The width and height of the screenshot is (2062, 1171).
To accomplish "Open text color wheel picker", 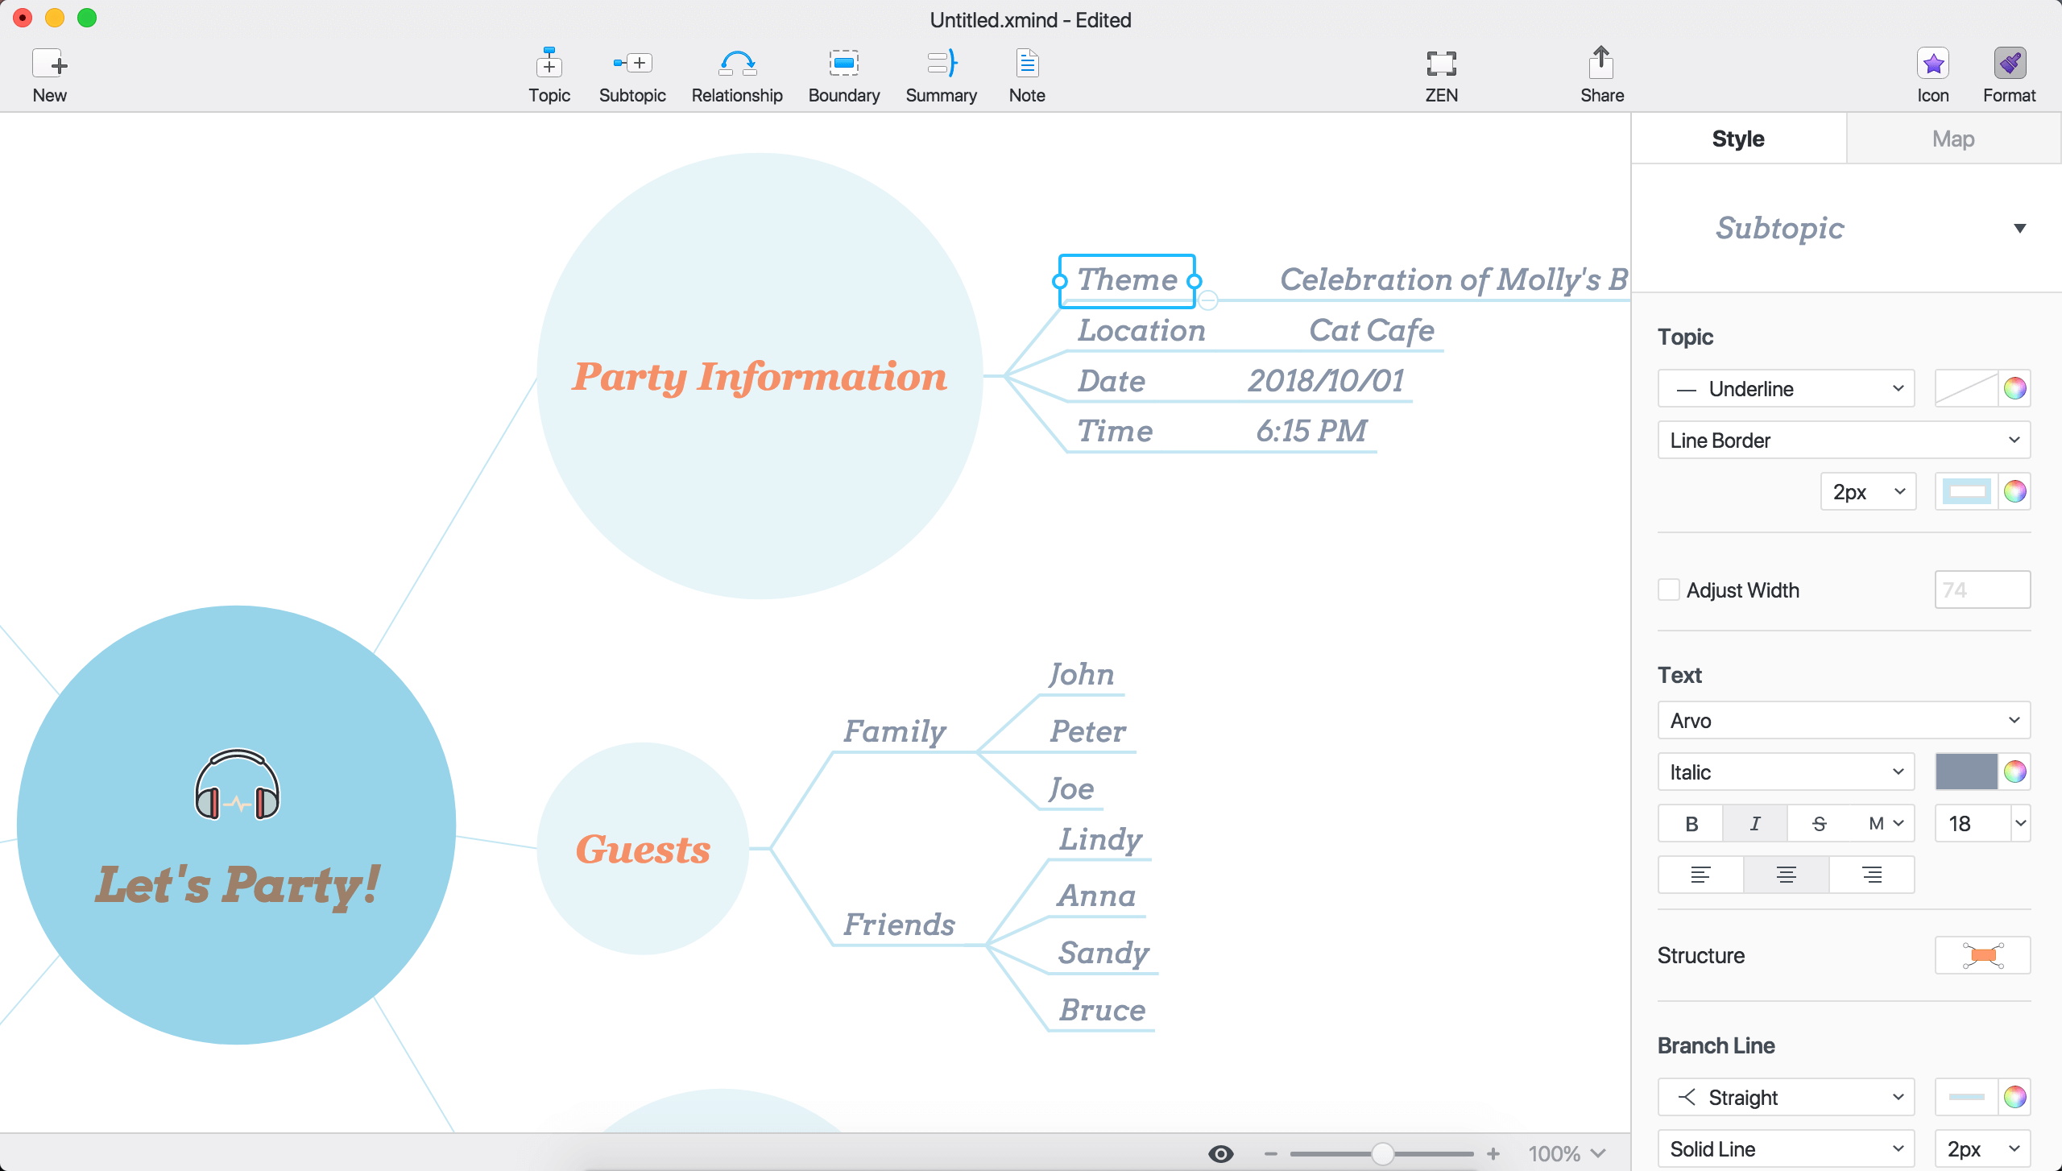I will click(2014, 772).
